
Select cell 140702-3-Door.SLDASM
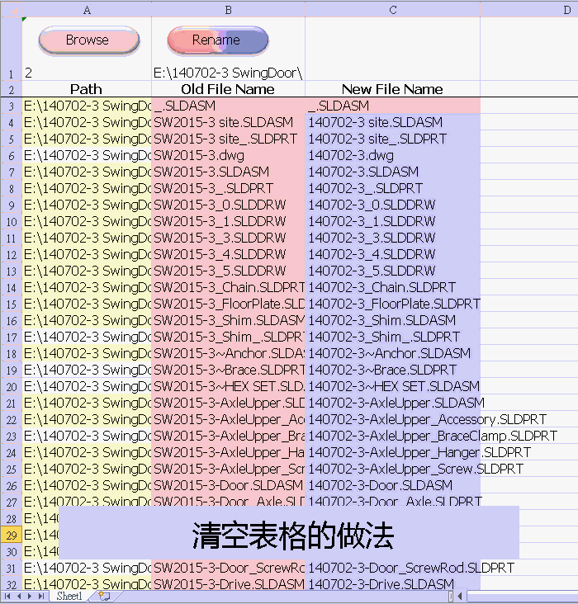(392, 485)
